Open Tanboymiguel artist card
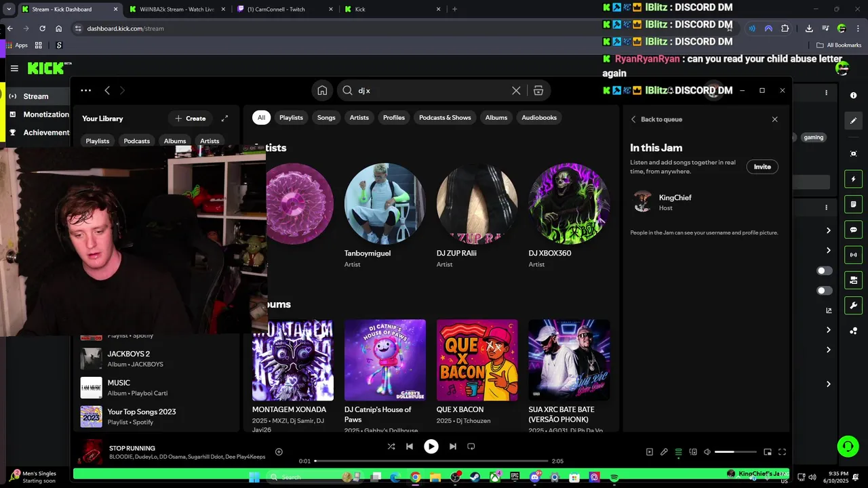This screenshot has width=868, height=488. [385, 216]
